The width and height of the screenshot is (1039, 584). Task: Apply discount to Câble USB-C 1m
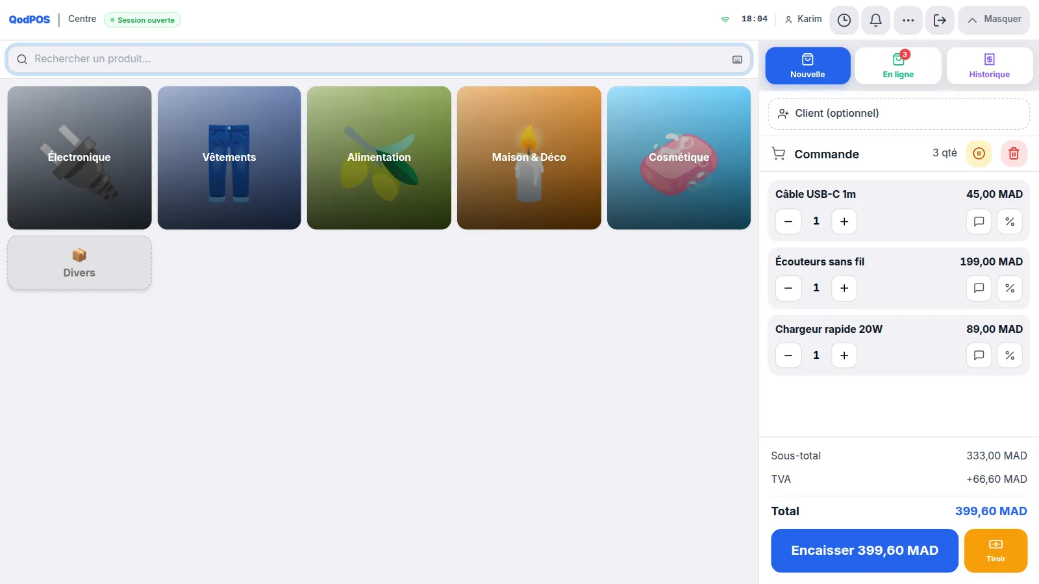(x=1010, y=221)
